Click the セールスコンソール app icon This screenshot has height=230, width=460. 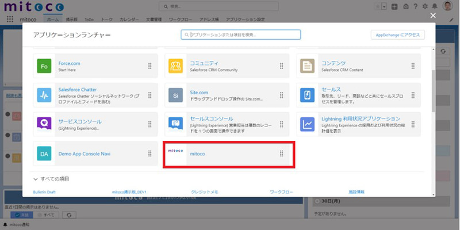click(x=176, y=124)
